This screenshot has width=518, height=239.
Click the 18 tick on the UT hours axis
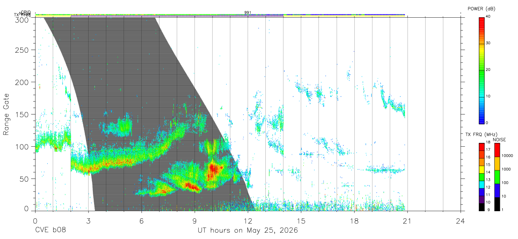[x=354, y=221]
